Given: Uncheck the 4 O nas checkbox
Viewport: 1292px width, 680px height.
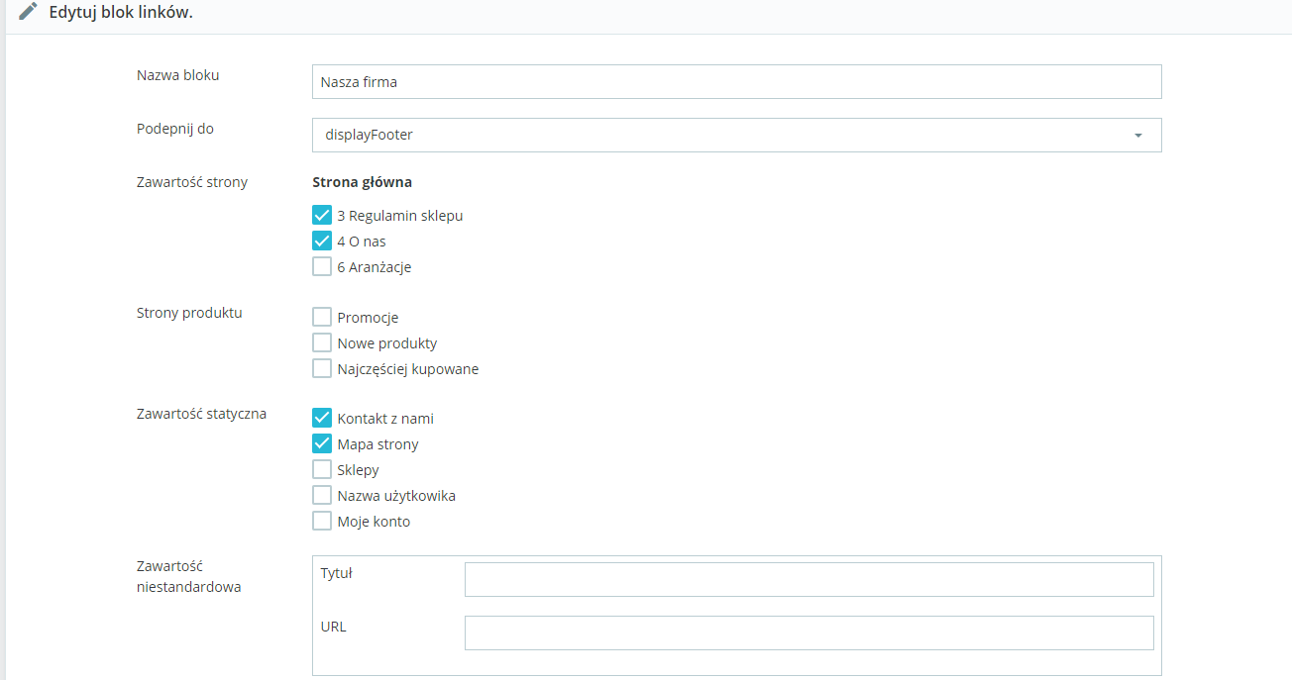Looking at the screenshot, I should tap(322, 241).
